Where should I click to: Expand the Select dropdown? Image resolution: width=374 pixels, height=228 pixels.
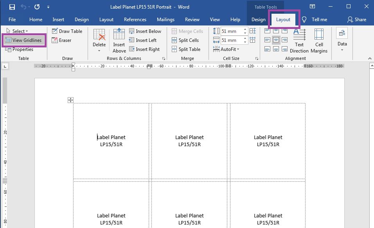17,31
